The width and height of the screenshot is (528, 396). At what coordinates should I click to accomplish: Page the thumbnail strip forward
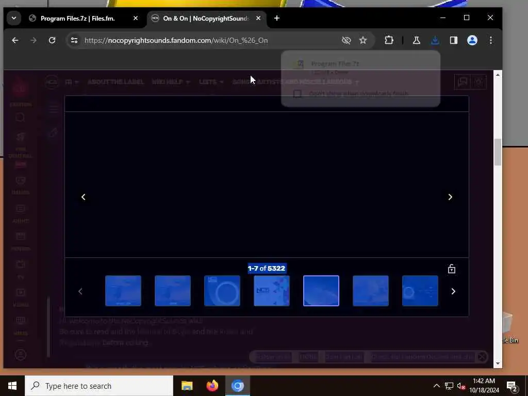(453, 291)
